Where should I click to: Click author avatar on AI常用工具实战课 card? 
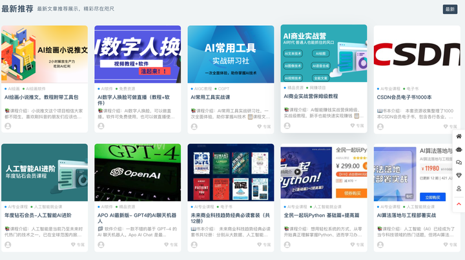pyautogui.click(x=194, y=126)
